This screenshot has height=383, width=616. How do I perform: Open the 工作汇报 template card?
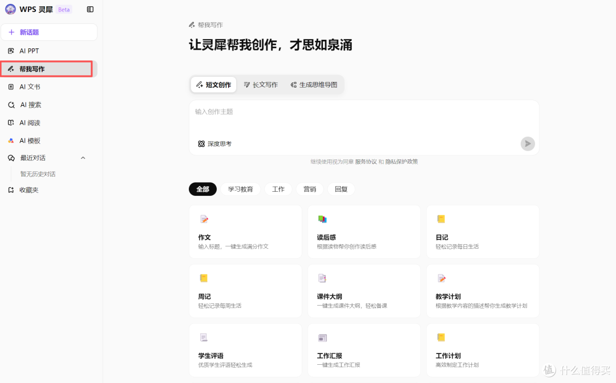point(364,350)
